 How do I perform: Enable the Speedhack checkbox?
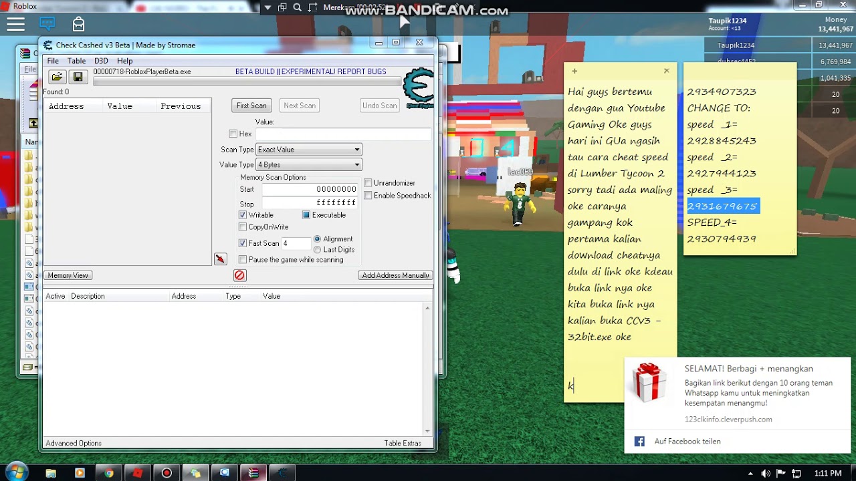click(x=368, y=196)
